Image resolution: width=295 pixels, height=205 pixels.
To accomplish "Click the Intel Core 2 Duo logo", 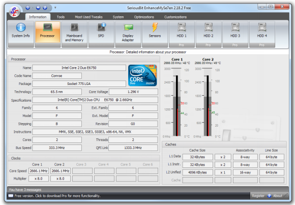I will click(142, 75).
